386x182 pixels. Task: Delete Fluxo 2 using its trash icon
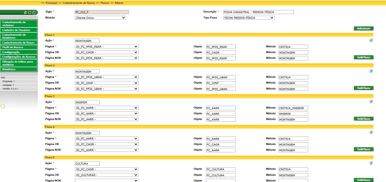pos(371,71)
